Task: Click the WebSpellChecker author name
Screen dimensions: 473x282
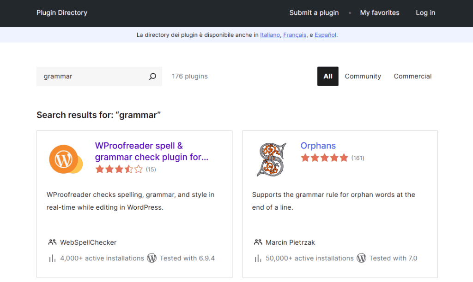Action: (88, 242)
